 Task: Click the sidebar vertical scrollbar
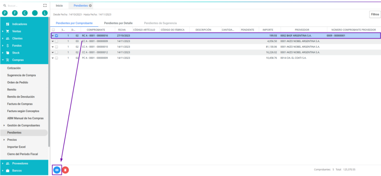(x=49, y=82)
